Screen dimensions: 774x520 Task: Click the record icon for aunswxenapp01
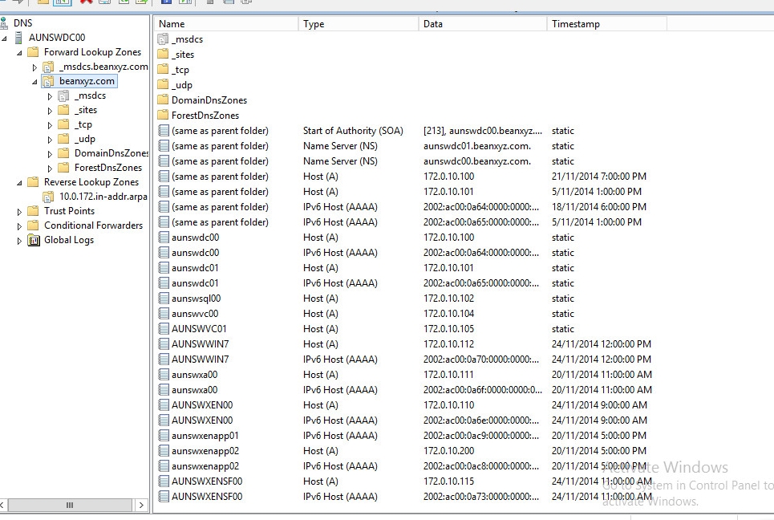tap(164, 436)
